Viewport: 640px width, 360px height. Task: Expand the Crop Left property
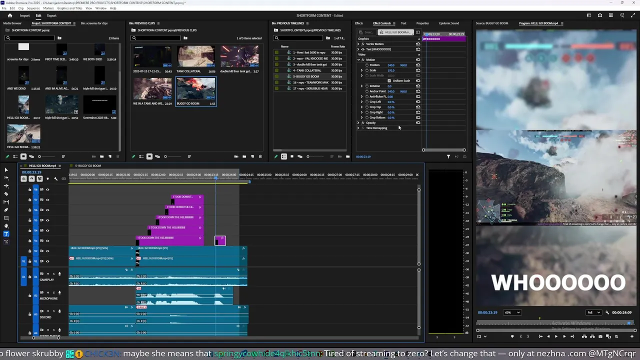coord(361,101)
